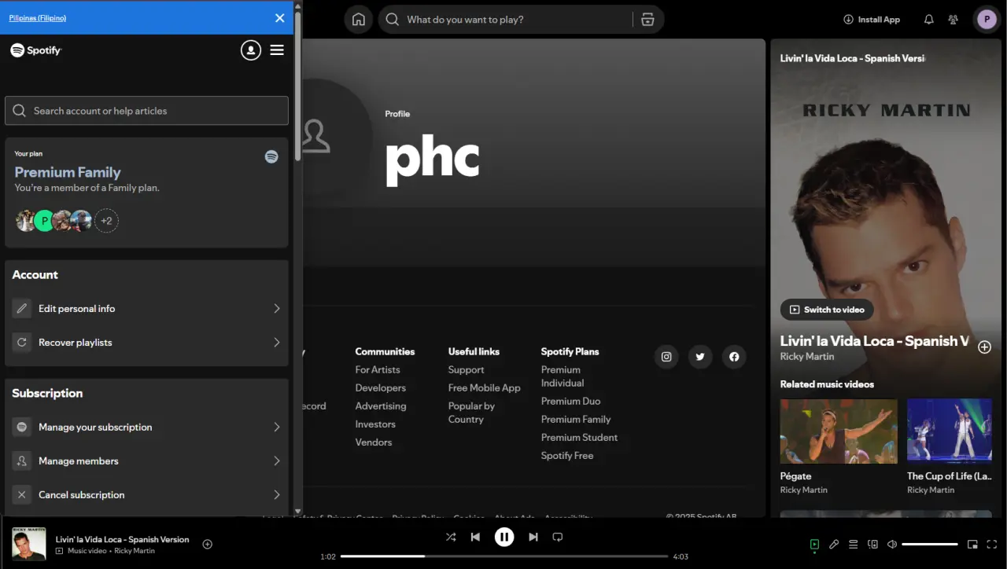Image resolution: width=1007 pixels, height=569 pixels.
Task: Expand the Edit personal info chevron
Action: [x=277, y=309]
